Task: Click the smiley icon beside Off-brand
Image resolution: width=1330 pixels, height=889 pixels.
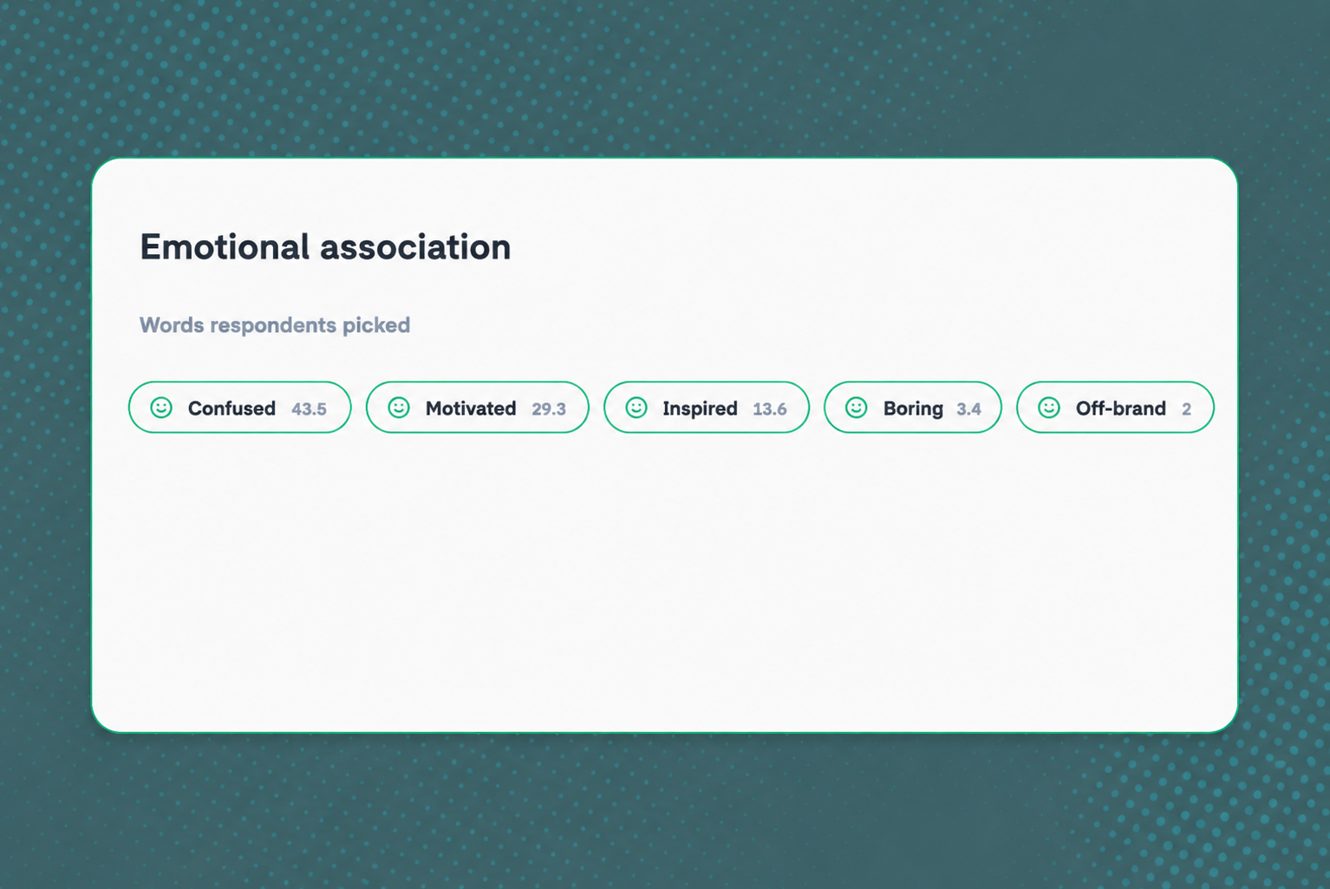Action: click(1049, 408)
